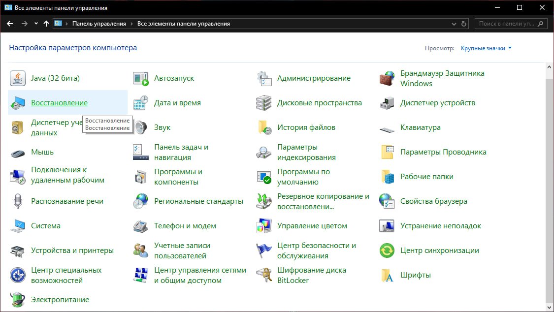The height and width of the screenshot is (312, 554).
Task: Open the Устранение неполадок link
Action: coord(441,226)
